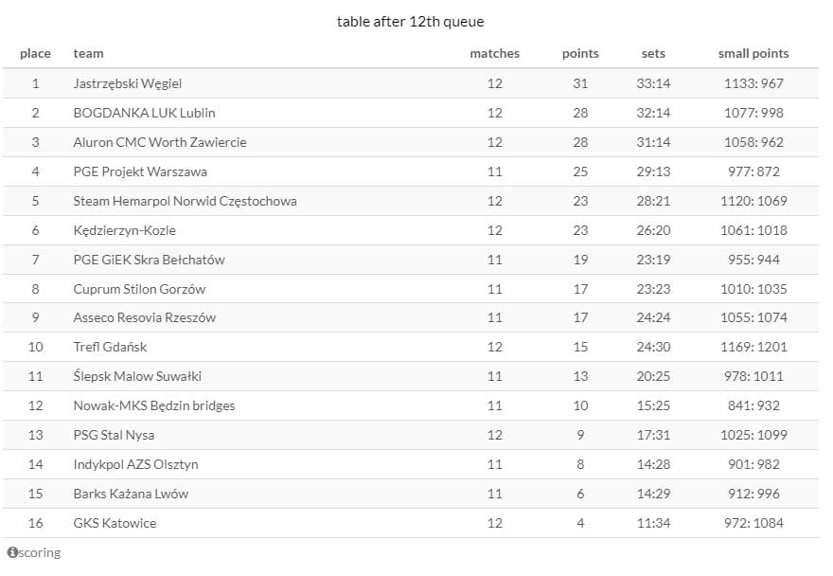This screenshot has width=833, height=576.
Task: Select the "matches" column header
Action: (494, 54)
